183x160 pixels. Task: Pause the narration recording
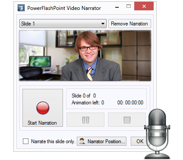coord(85,120)
